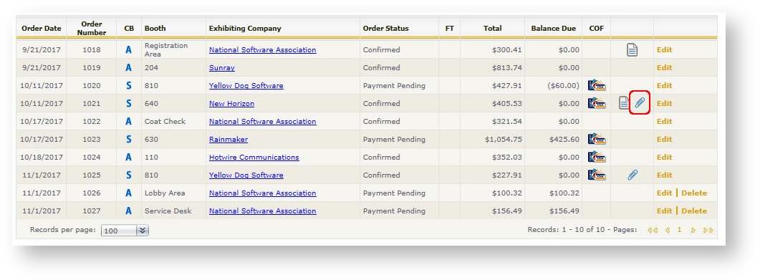Screen dimensions: 760x280
Task: Click the 10/18/2017 order date cell
Action: pos(42,157)
